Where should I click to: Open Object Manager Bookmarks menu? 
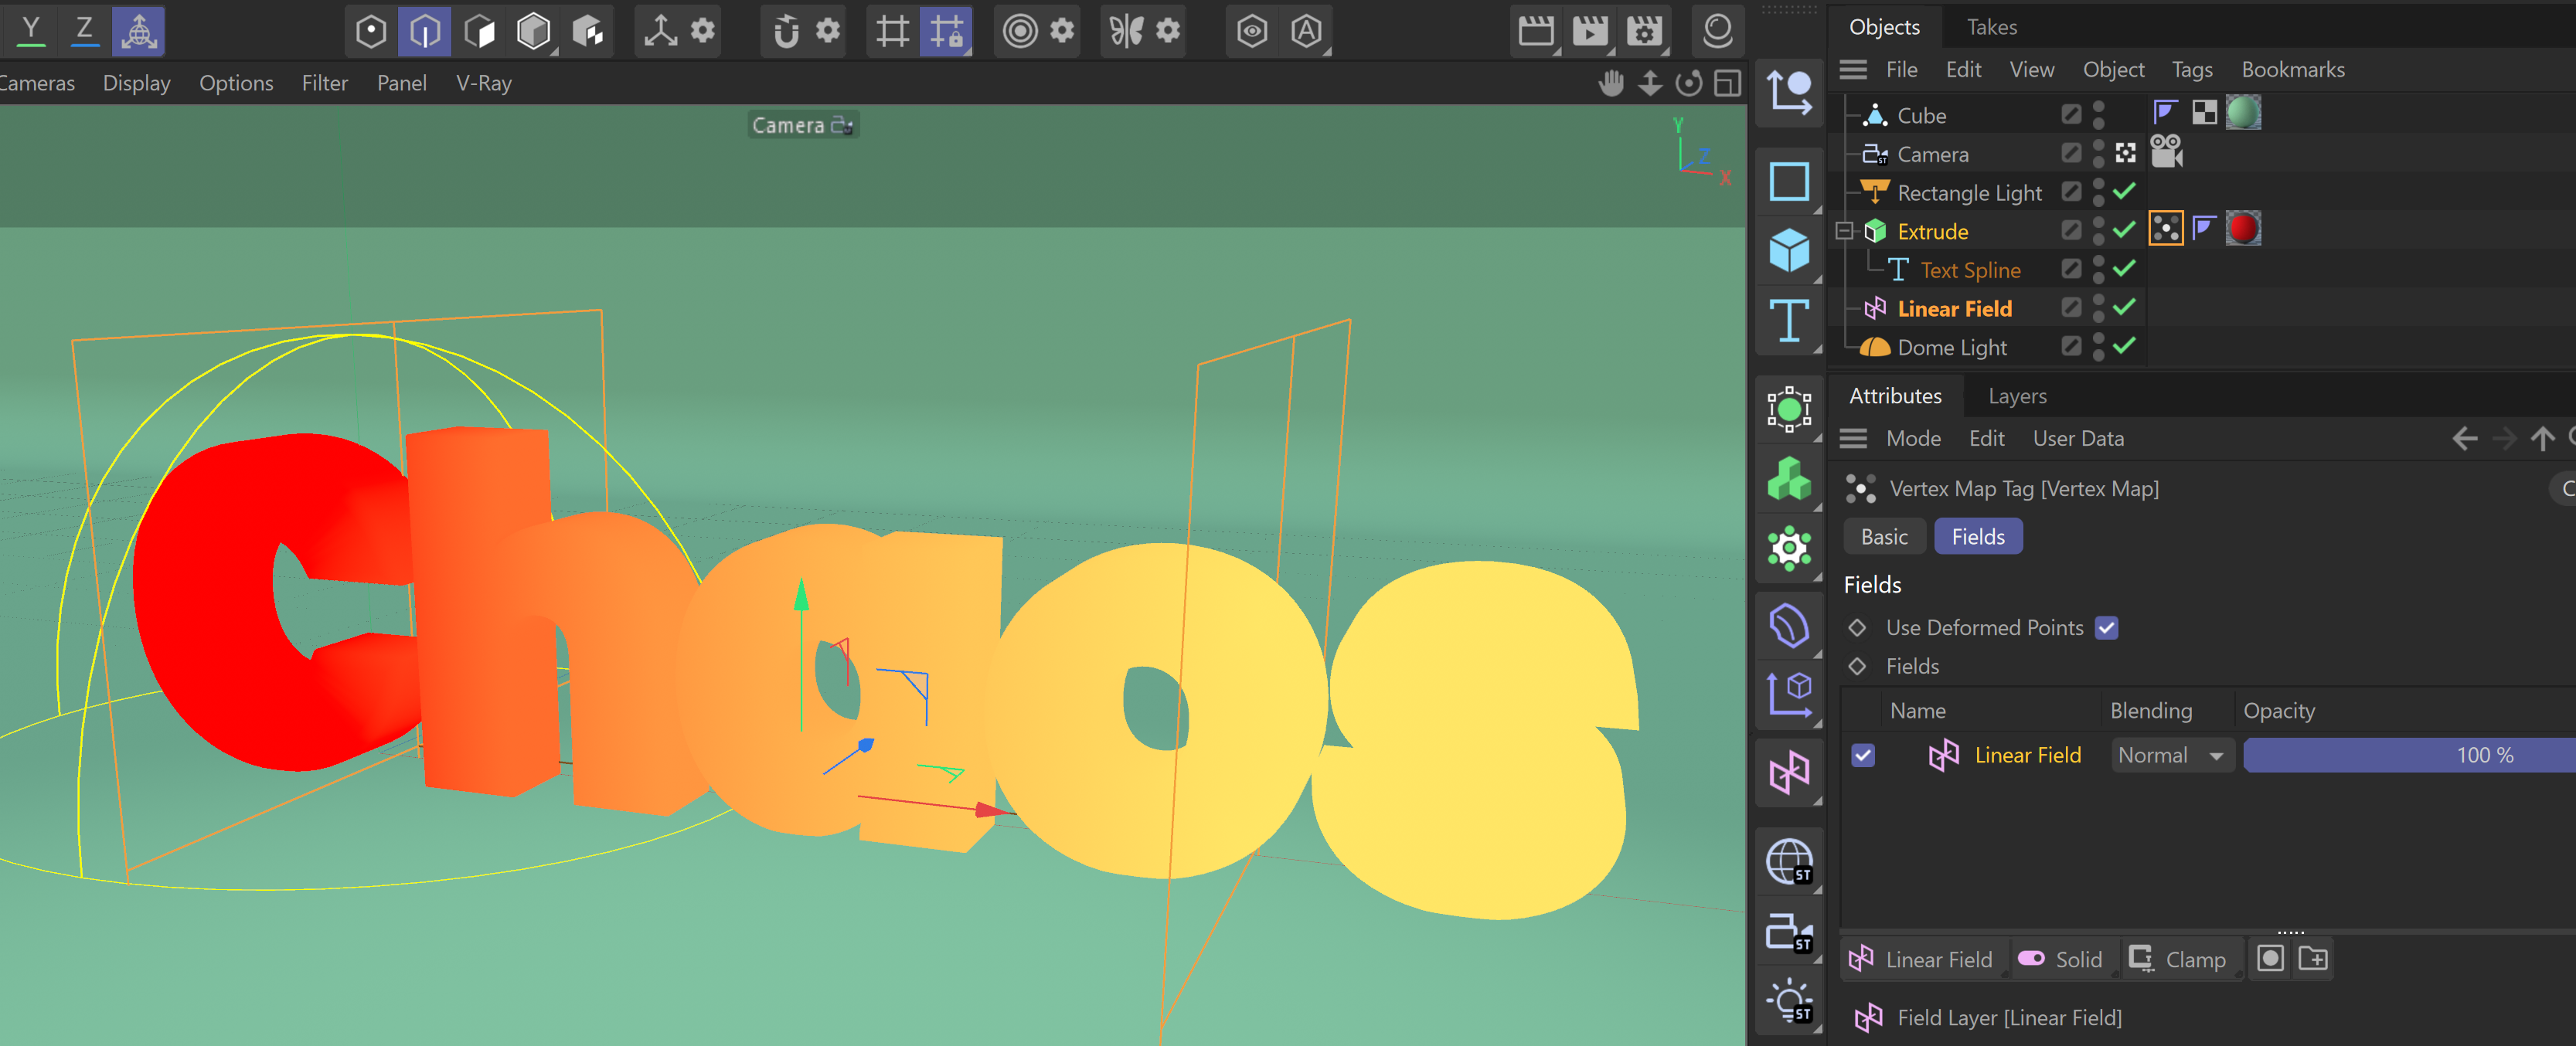(x=2293, y=69)
